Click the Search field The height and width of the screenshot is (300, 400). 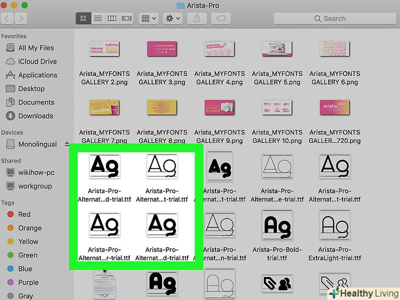(352, 18)
